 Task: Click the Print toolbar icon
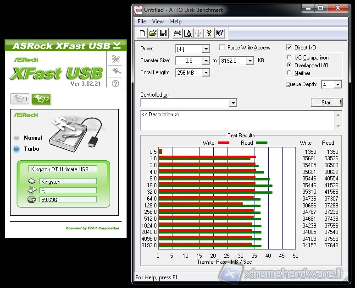click(x=177, y=33)
